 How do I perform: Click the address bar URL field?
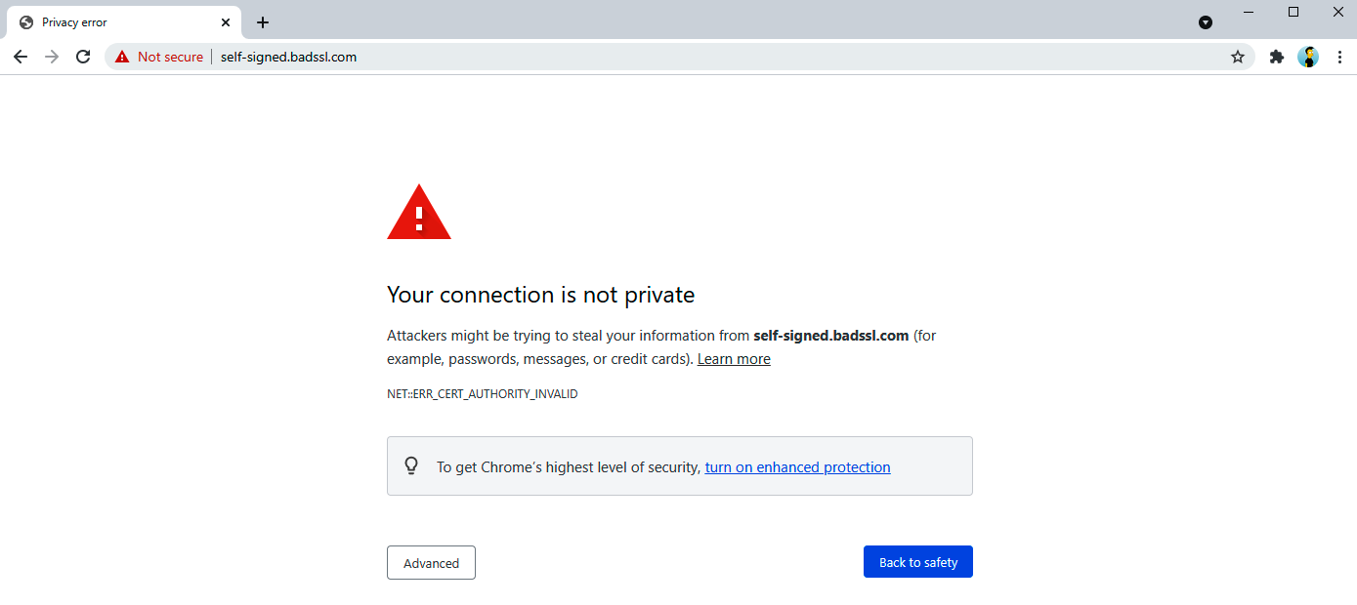click(x=684, y=57)
